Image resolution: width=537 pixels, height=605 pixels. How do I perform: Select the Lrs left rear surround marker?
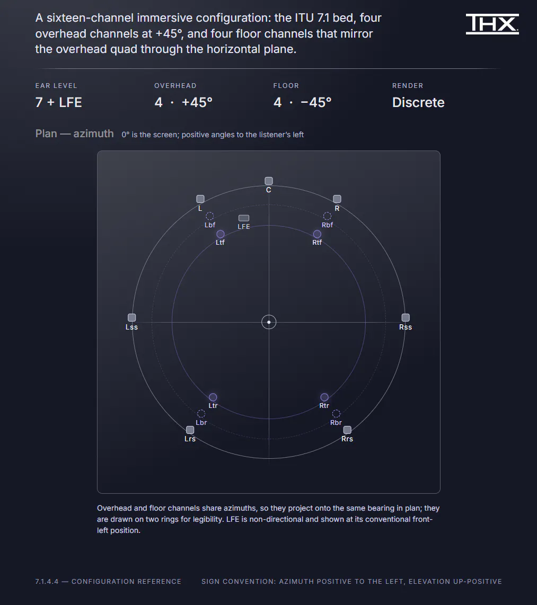[190, 430]
